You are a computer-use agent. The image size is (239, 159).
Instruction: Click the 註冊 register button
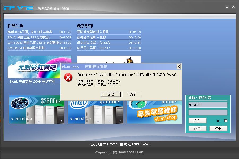(x=218, y=128)
